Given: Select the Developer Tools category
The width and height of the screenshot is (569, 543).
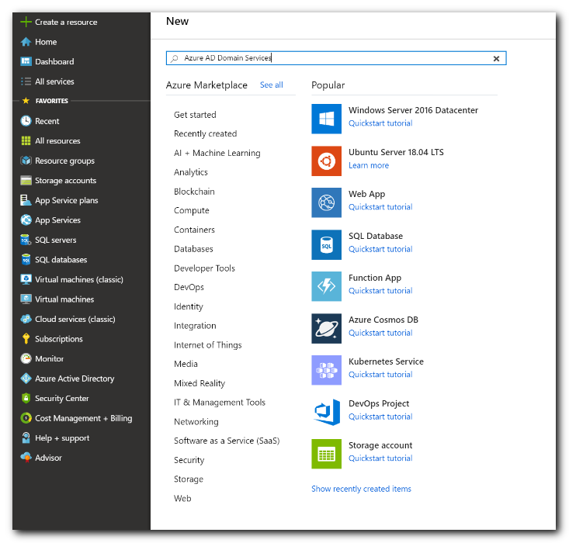Looking at the screenshot, I should tap(204, 268).
